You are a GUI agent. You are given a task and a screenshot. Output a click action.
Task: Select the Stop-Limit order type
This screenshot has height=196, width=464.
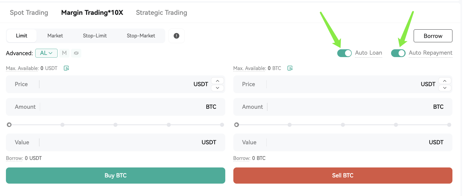[95, 36]
